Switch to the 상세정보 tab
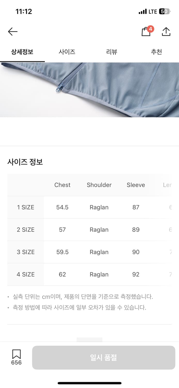Viewport: 179px width, 388px height. pos(22,52)
